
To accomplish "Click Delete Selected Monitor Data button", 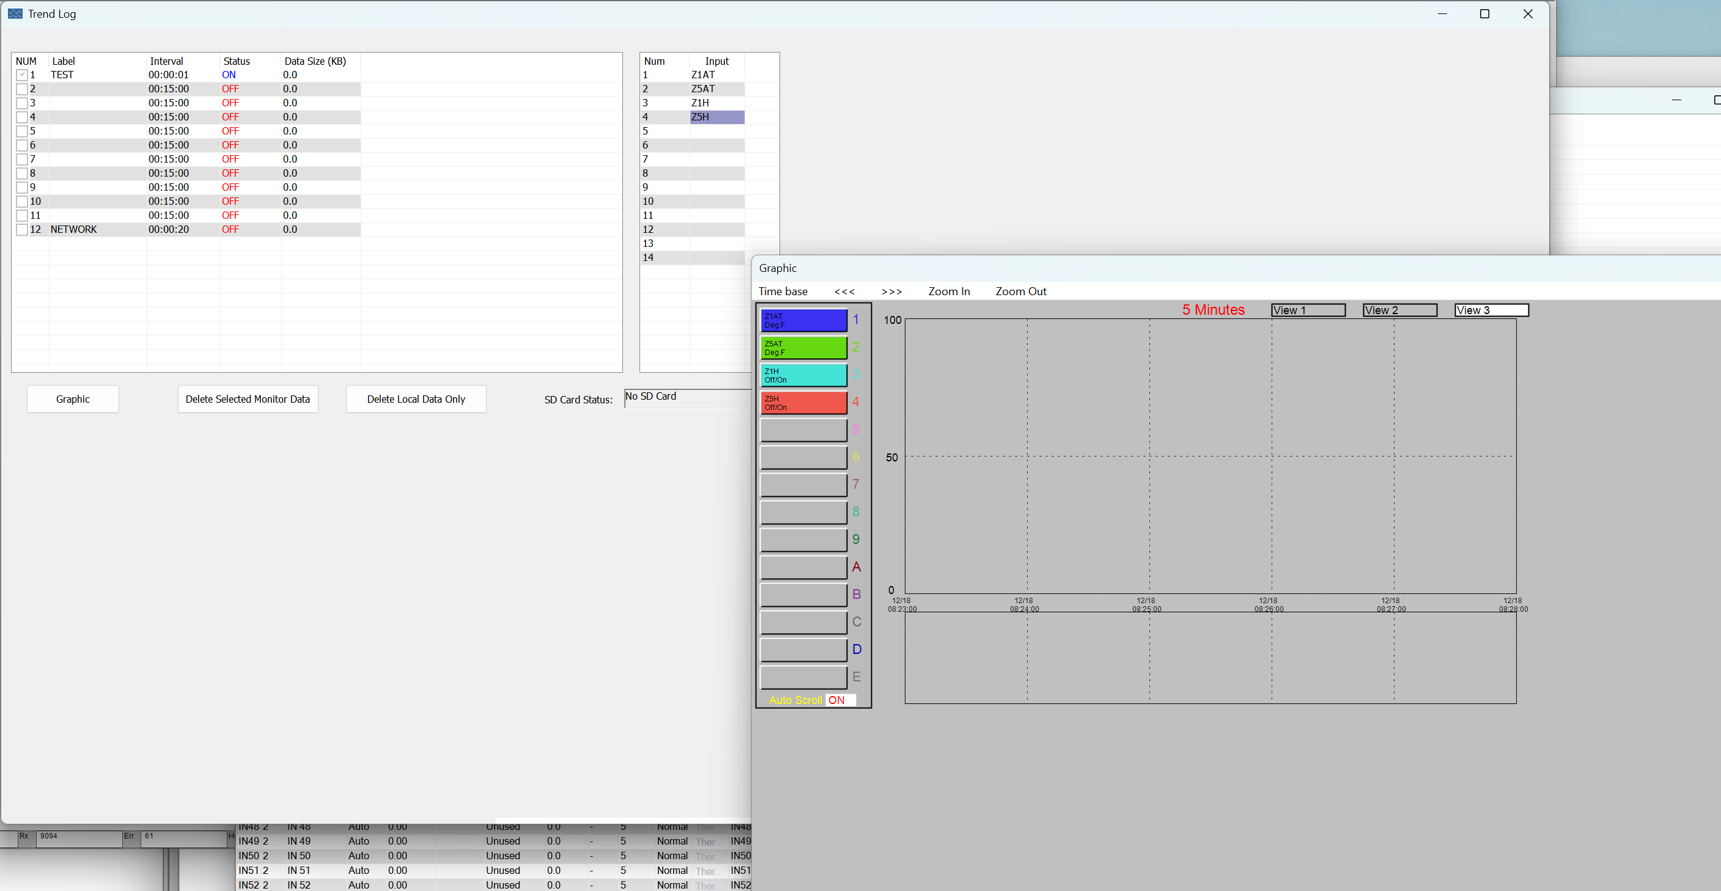I will coord(247,398).
